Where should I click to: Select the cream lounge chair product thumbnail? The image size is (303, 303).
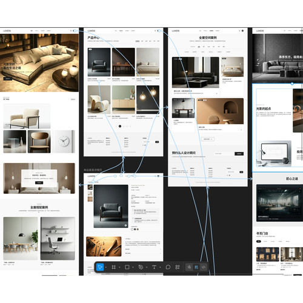coord(99,99)
